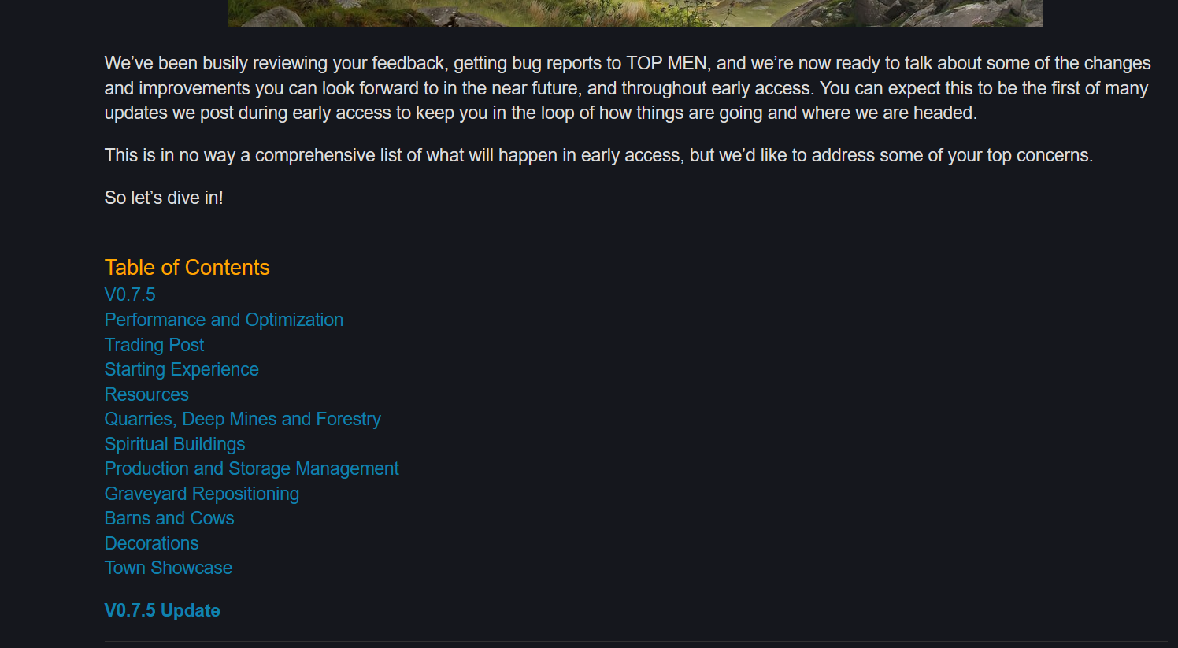Open the Decorations section link
The height and width of the screenshot is (648, 1178).
click(151, 543)
